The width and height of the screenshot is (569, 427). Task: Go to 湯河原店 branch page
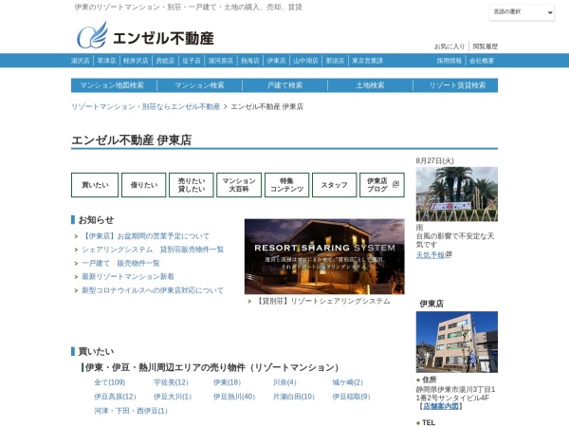(221, 61)
